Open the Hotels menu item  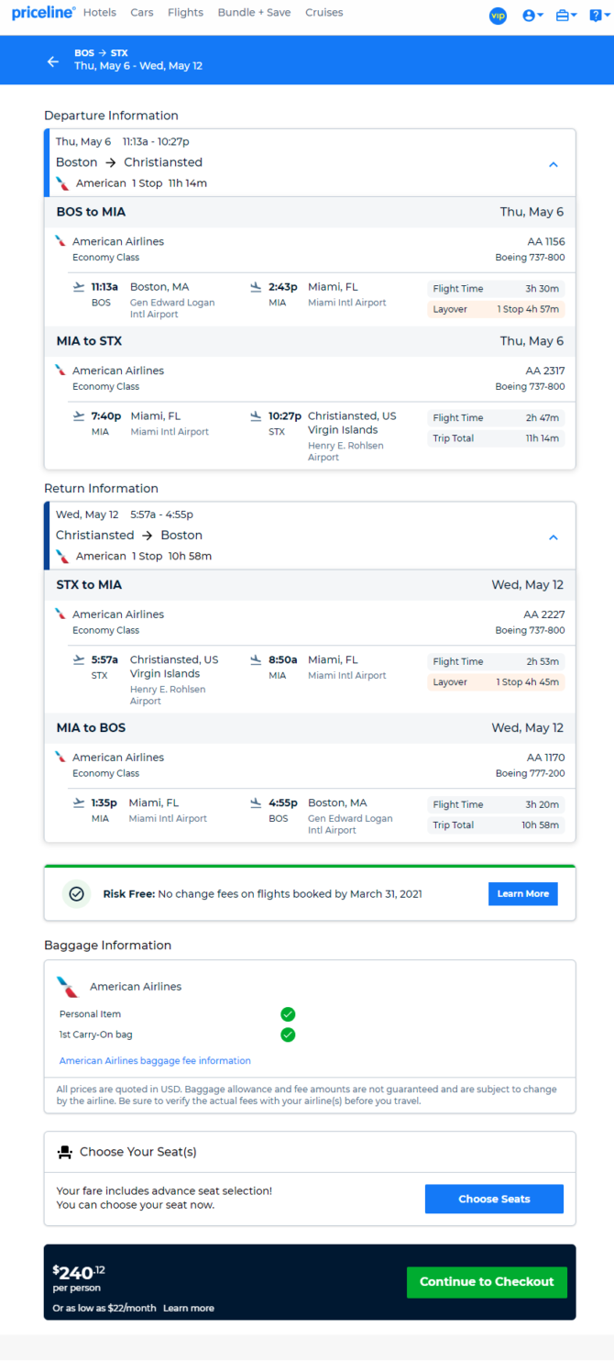[100, 13]
